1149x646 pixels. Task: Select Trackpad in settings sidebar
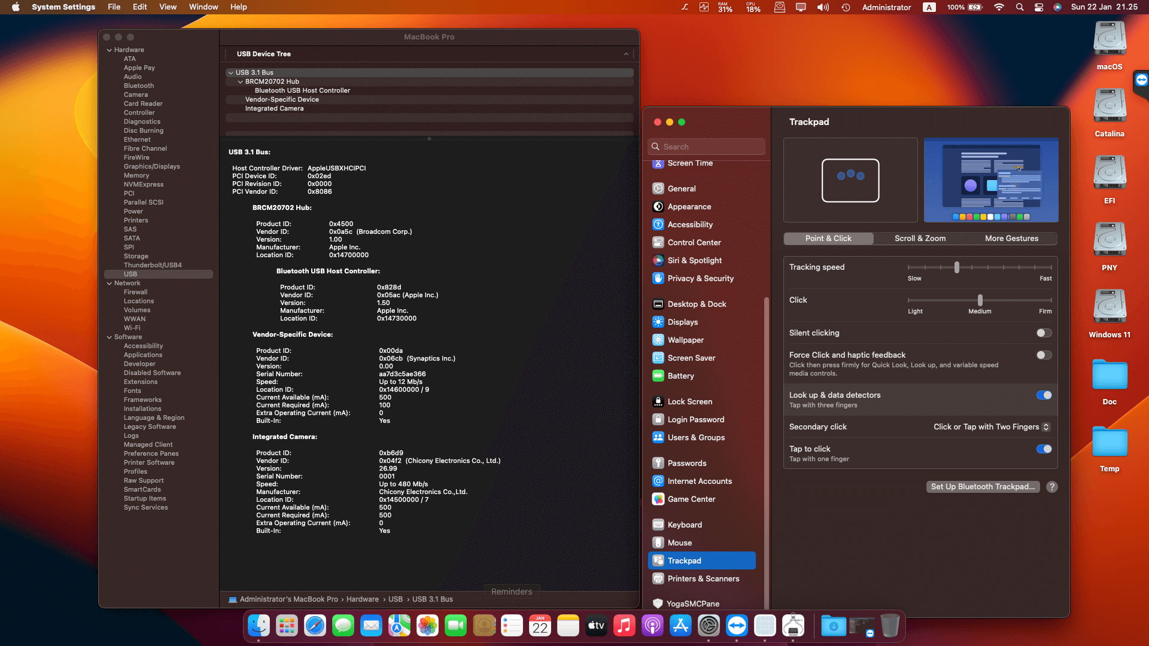pos(701,560)
